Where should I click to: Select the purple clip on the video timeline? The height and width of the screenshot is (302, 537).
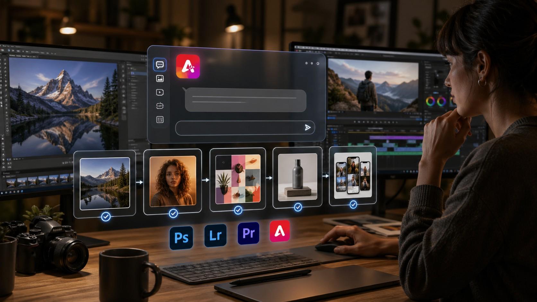pos(396,138)
